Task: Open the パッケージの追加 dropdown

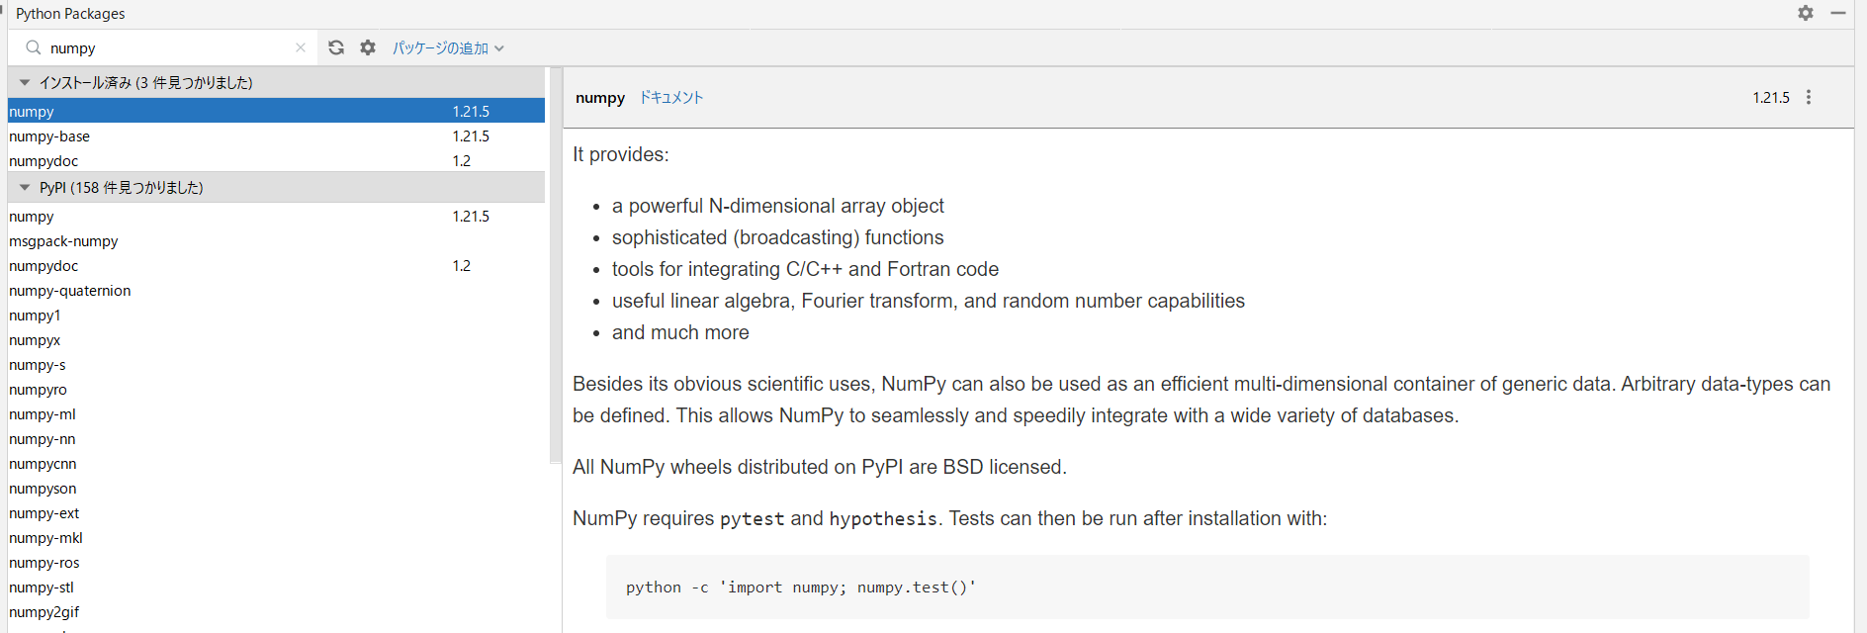Action: 448,47
